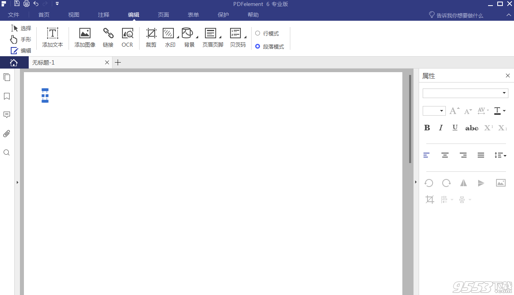Insert a 链接 link
The height and width of the screenshot is (295, 514).
click(108, 38)
